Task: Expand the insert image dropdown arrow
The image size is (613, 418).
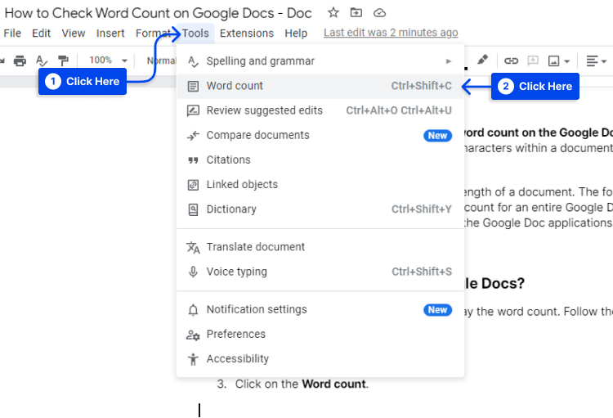Action: tap(567, 61)
